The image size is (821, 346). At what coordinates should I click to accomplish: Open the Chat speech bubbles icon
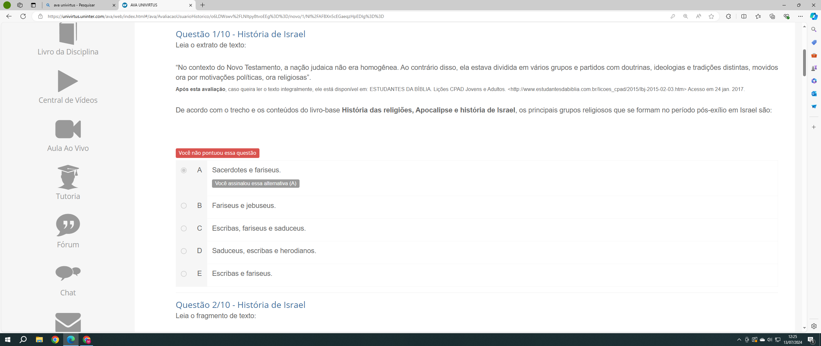(x=68, y=273)
